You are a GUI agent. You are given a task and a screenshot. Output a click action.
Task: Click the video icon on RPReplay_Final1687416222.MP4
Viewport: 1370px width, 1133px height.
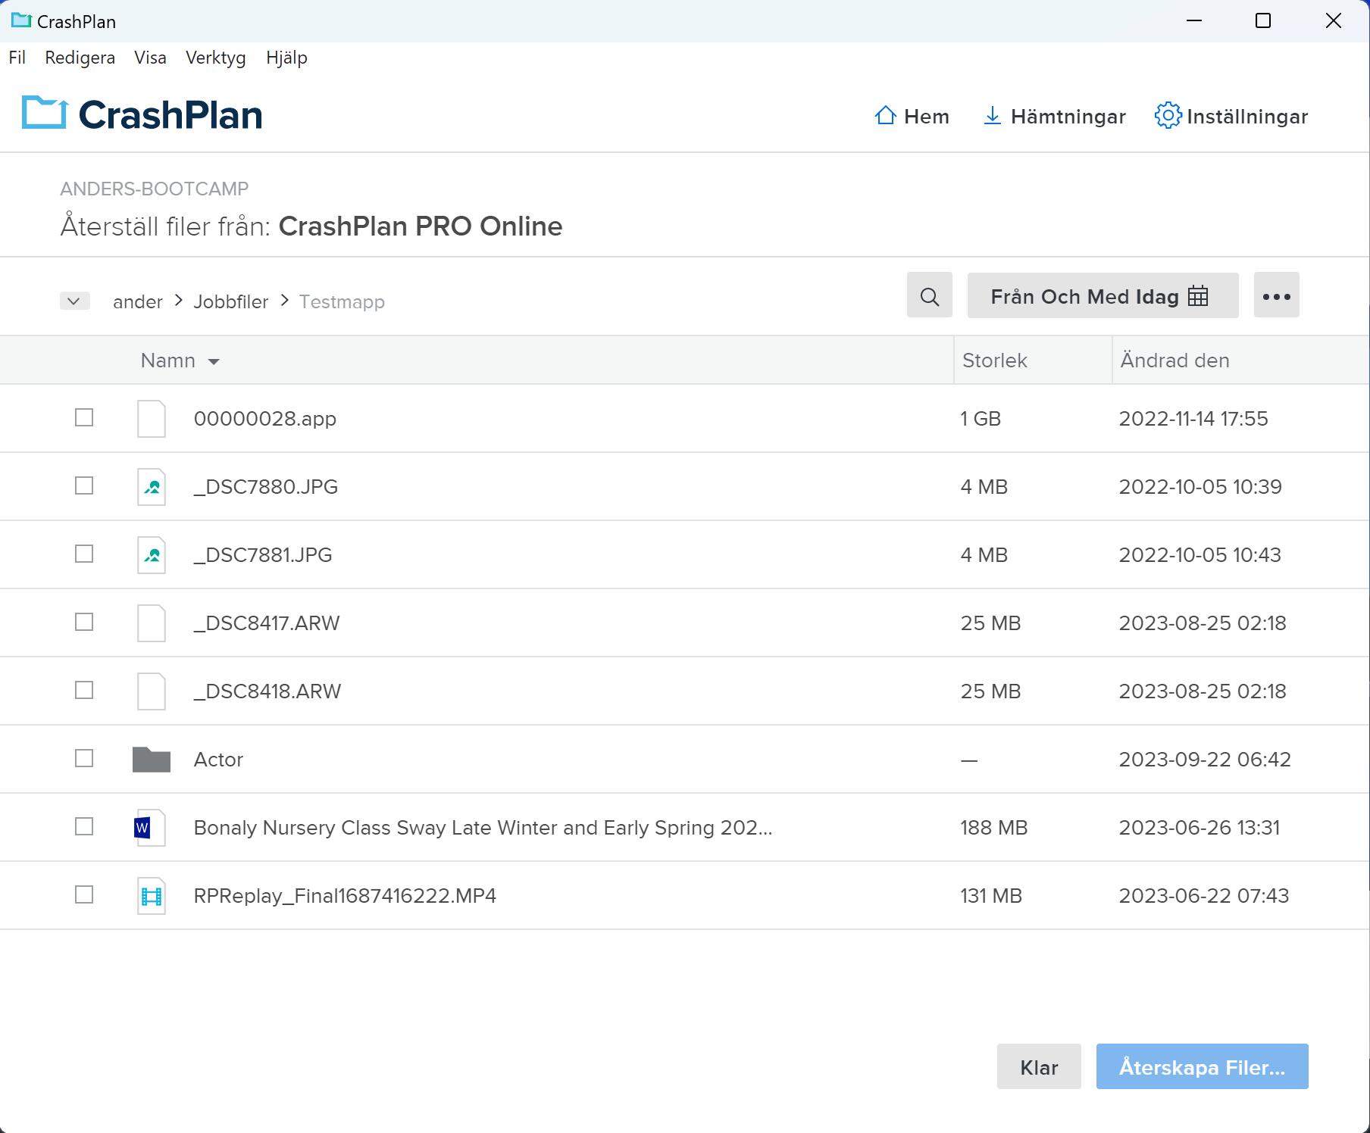tap(150, 895)
